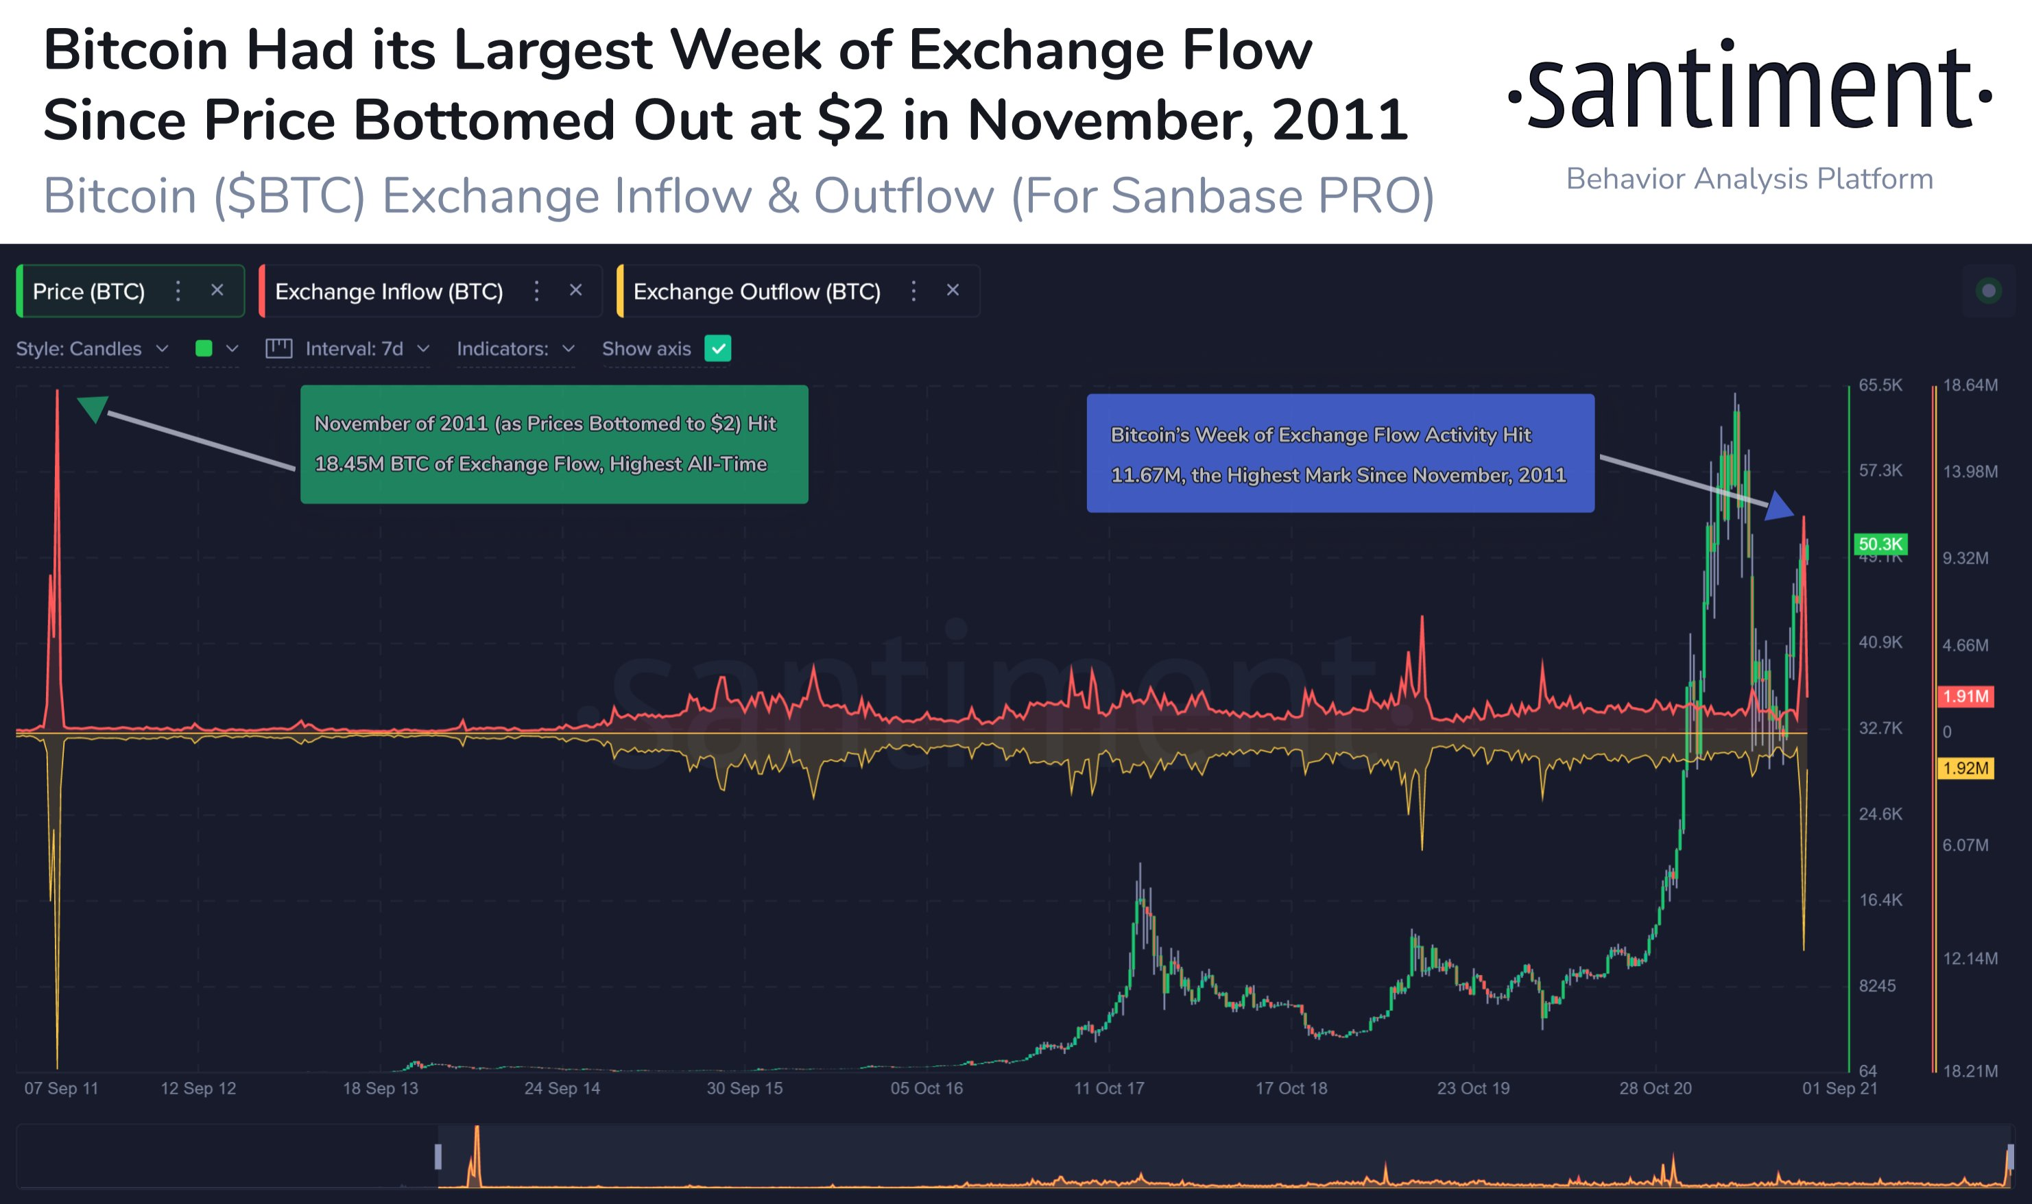Uncheck the Show axis checkbox

717,348
